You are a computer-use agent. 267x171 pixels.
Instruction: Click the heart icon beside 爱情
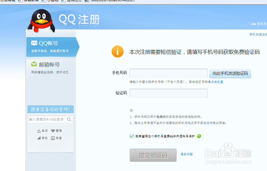click(53, 131)
